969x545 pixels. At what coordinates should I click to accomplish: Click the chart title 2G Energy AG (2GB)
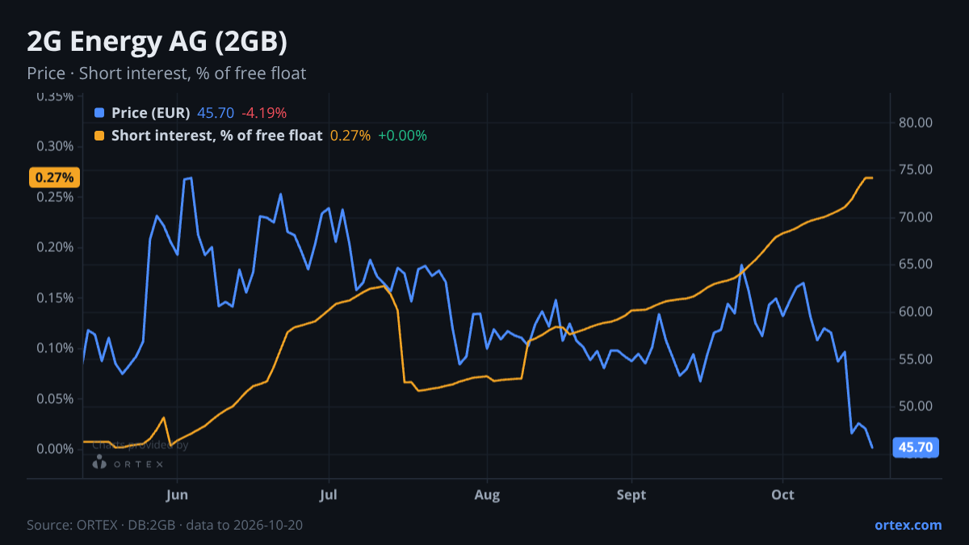(157, 40)
